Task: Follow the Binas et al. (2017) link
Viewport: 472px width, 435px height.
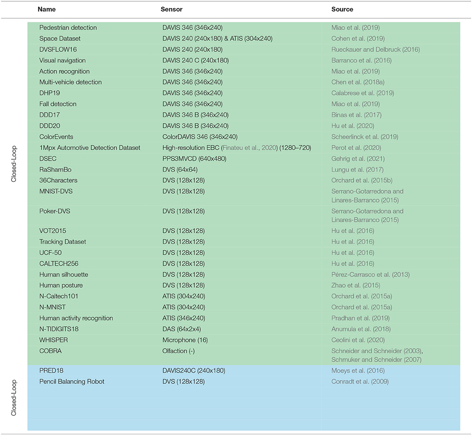Action: tap(356, 115)
